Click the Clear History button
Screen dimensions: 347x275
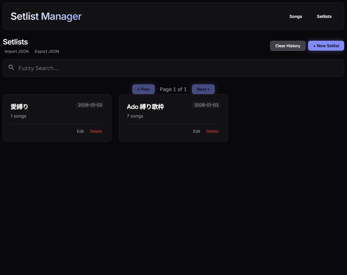click(x=287, y=45)
